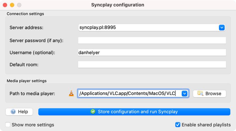Minimize the Syncplay configuration window
This screenshot has width=236, height=131.
tap(12, 5)
